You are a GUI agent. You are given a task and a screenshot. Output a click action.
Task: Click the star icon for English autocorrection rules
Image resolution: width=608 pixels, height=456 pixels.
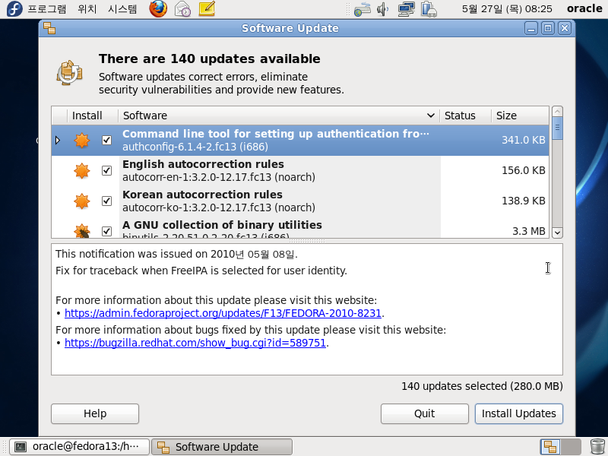82,170
